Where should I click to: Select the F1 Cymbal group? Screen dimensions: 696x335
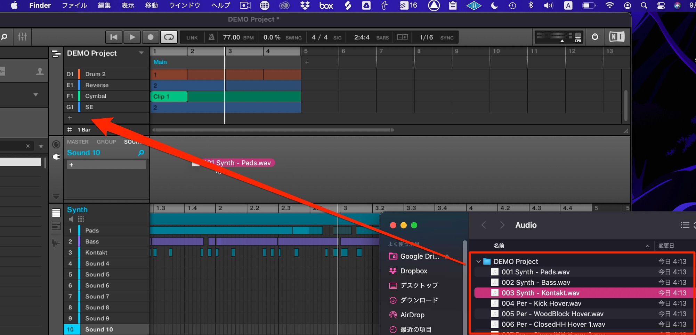tap(106, 96)
